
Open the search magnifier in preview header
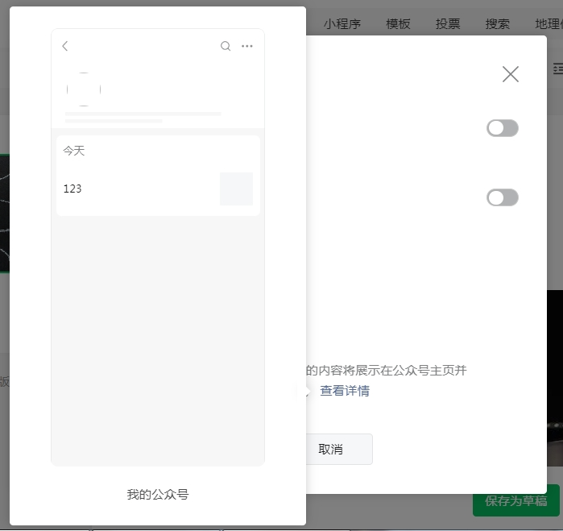click(x=226, y=46)
